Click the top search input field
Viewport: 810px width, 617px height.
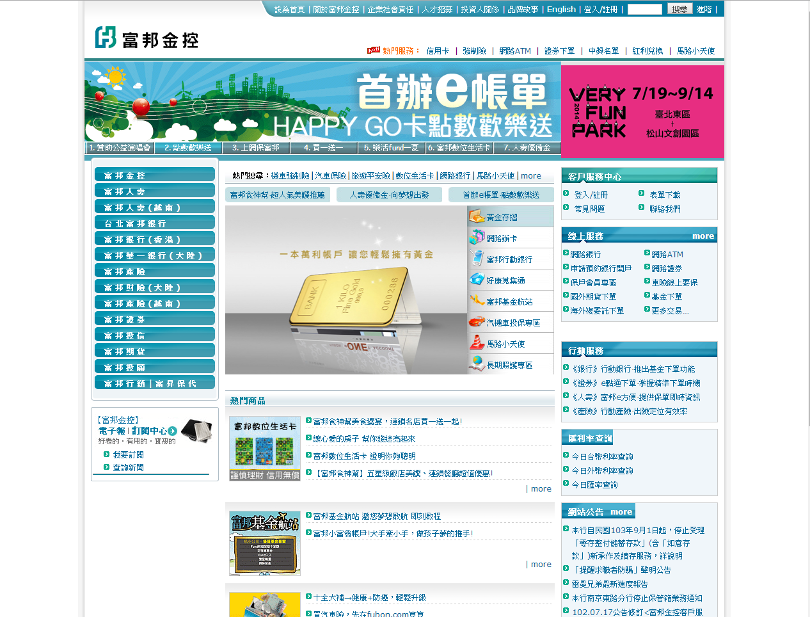[644, 9]
